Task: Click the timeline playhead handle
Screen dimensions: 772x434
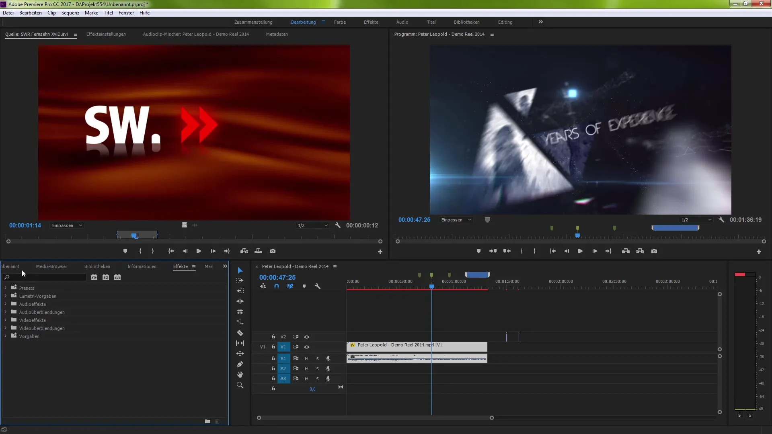Action: [431, 287]
